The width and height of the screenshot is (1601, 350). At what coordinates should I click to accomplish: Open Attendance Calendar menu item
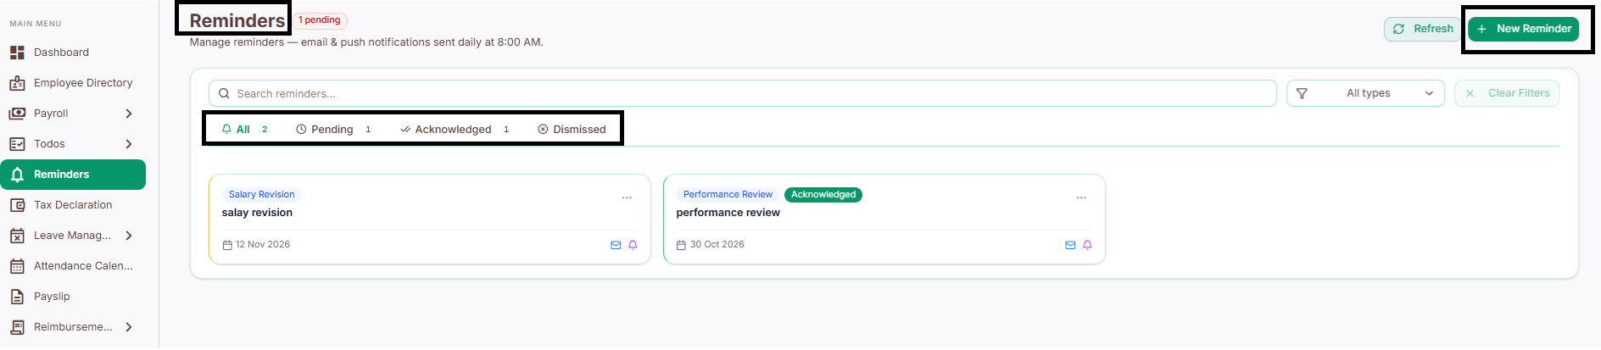(x=73, y=266)
